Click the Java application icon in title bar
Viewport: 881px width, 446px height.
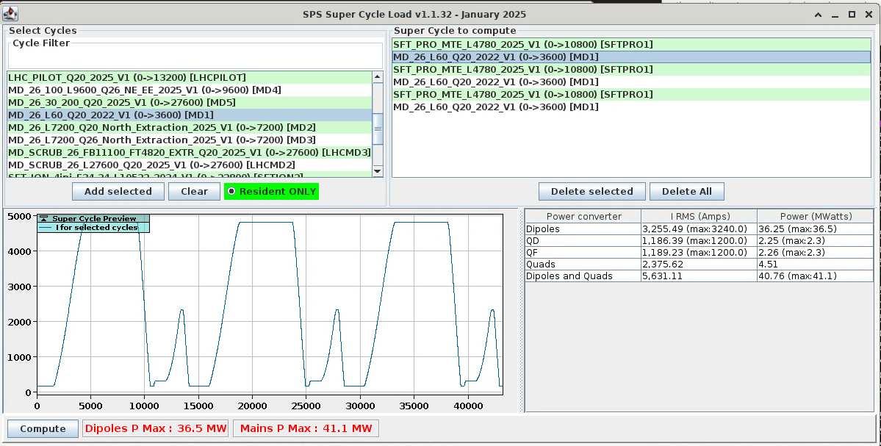point(11,13)
